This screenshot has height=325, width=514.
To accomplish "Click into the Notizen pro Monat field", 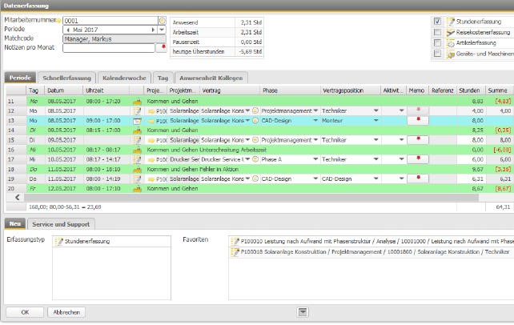I will (x=109, y=48).
